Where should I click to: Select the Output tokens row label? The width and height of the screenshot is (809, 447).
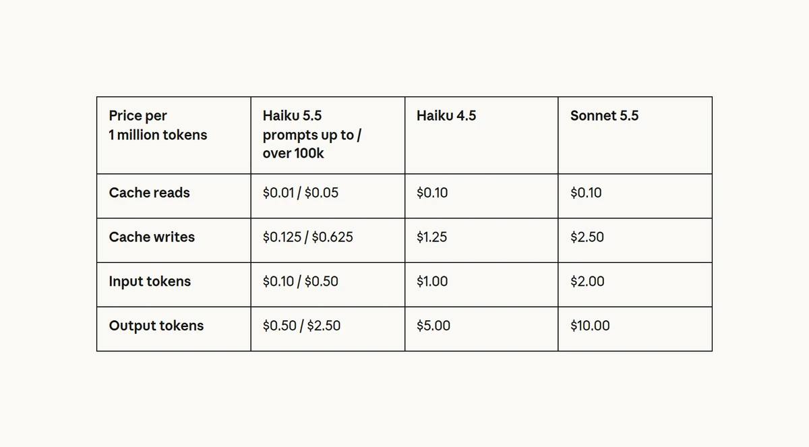(x=174, y=329)
